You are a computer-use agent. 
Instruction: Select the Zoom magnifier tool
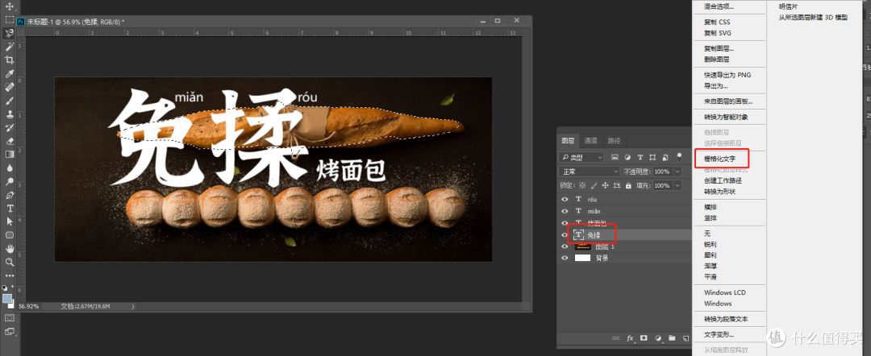click(10, 262)
